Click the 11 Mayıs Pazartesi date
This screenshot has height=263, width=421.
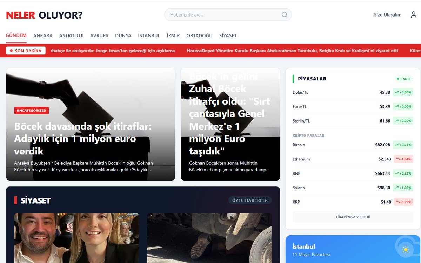(311, 254)
